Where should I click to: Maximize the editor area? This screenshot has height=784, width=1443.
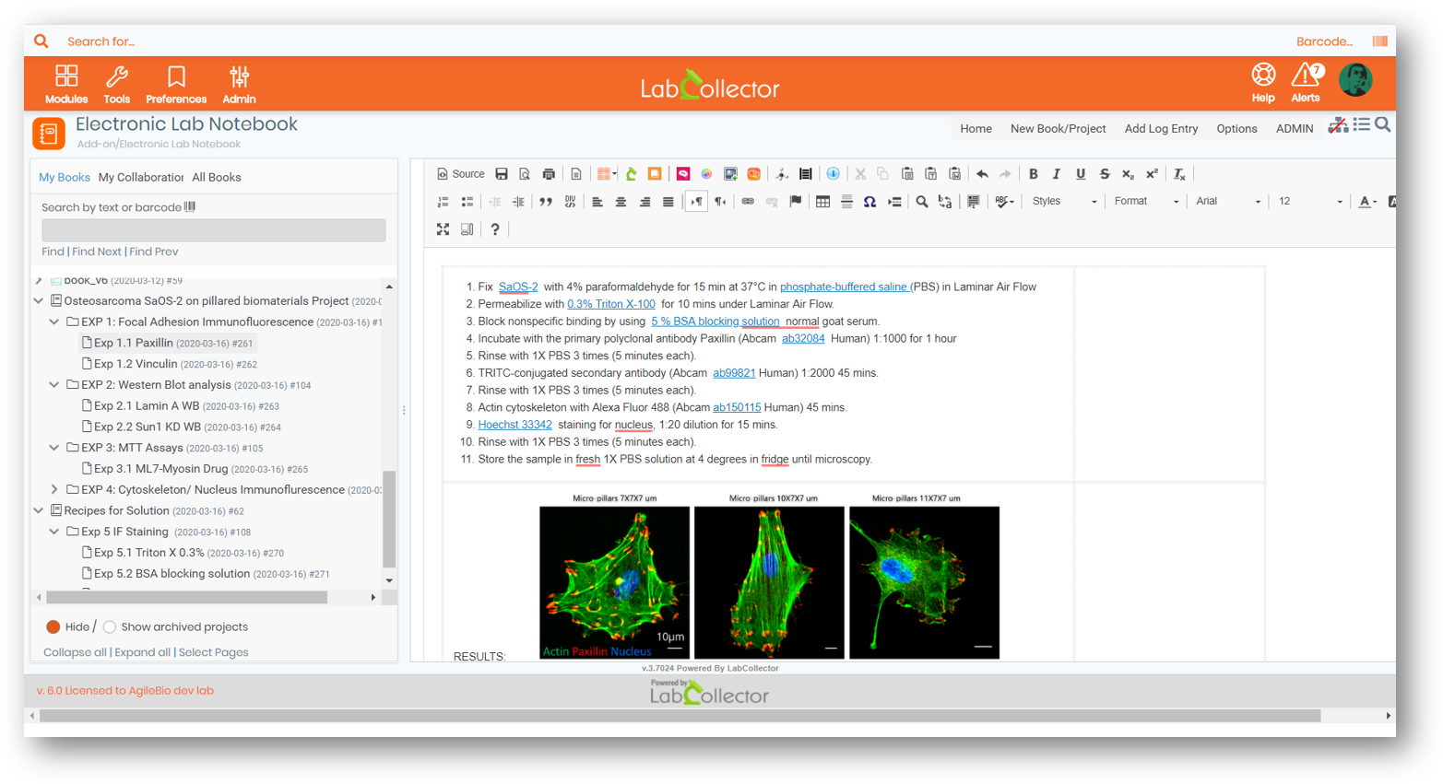(x=444, y=229)
